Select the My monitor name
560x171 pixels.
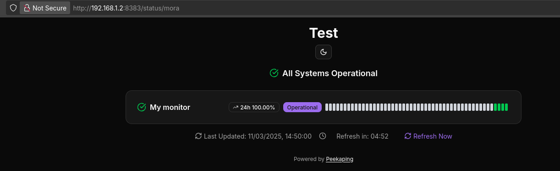coord(170,107)
